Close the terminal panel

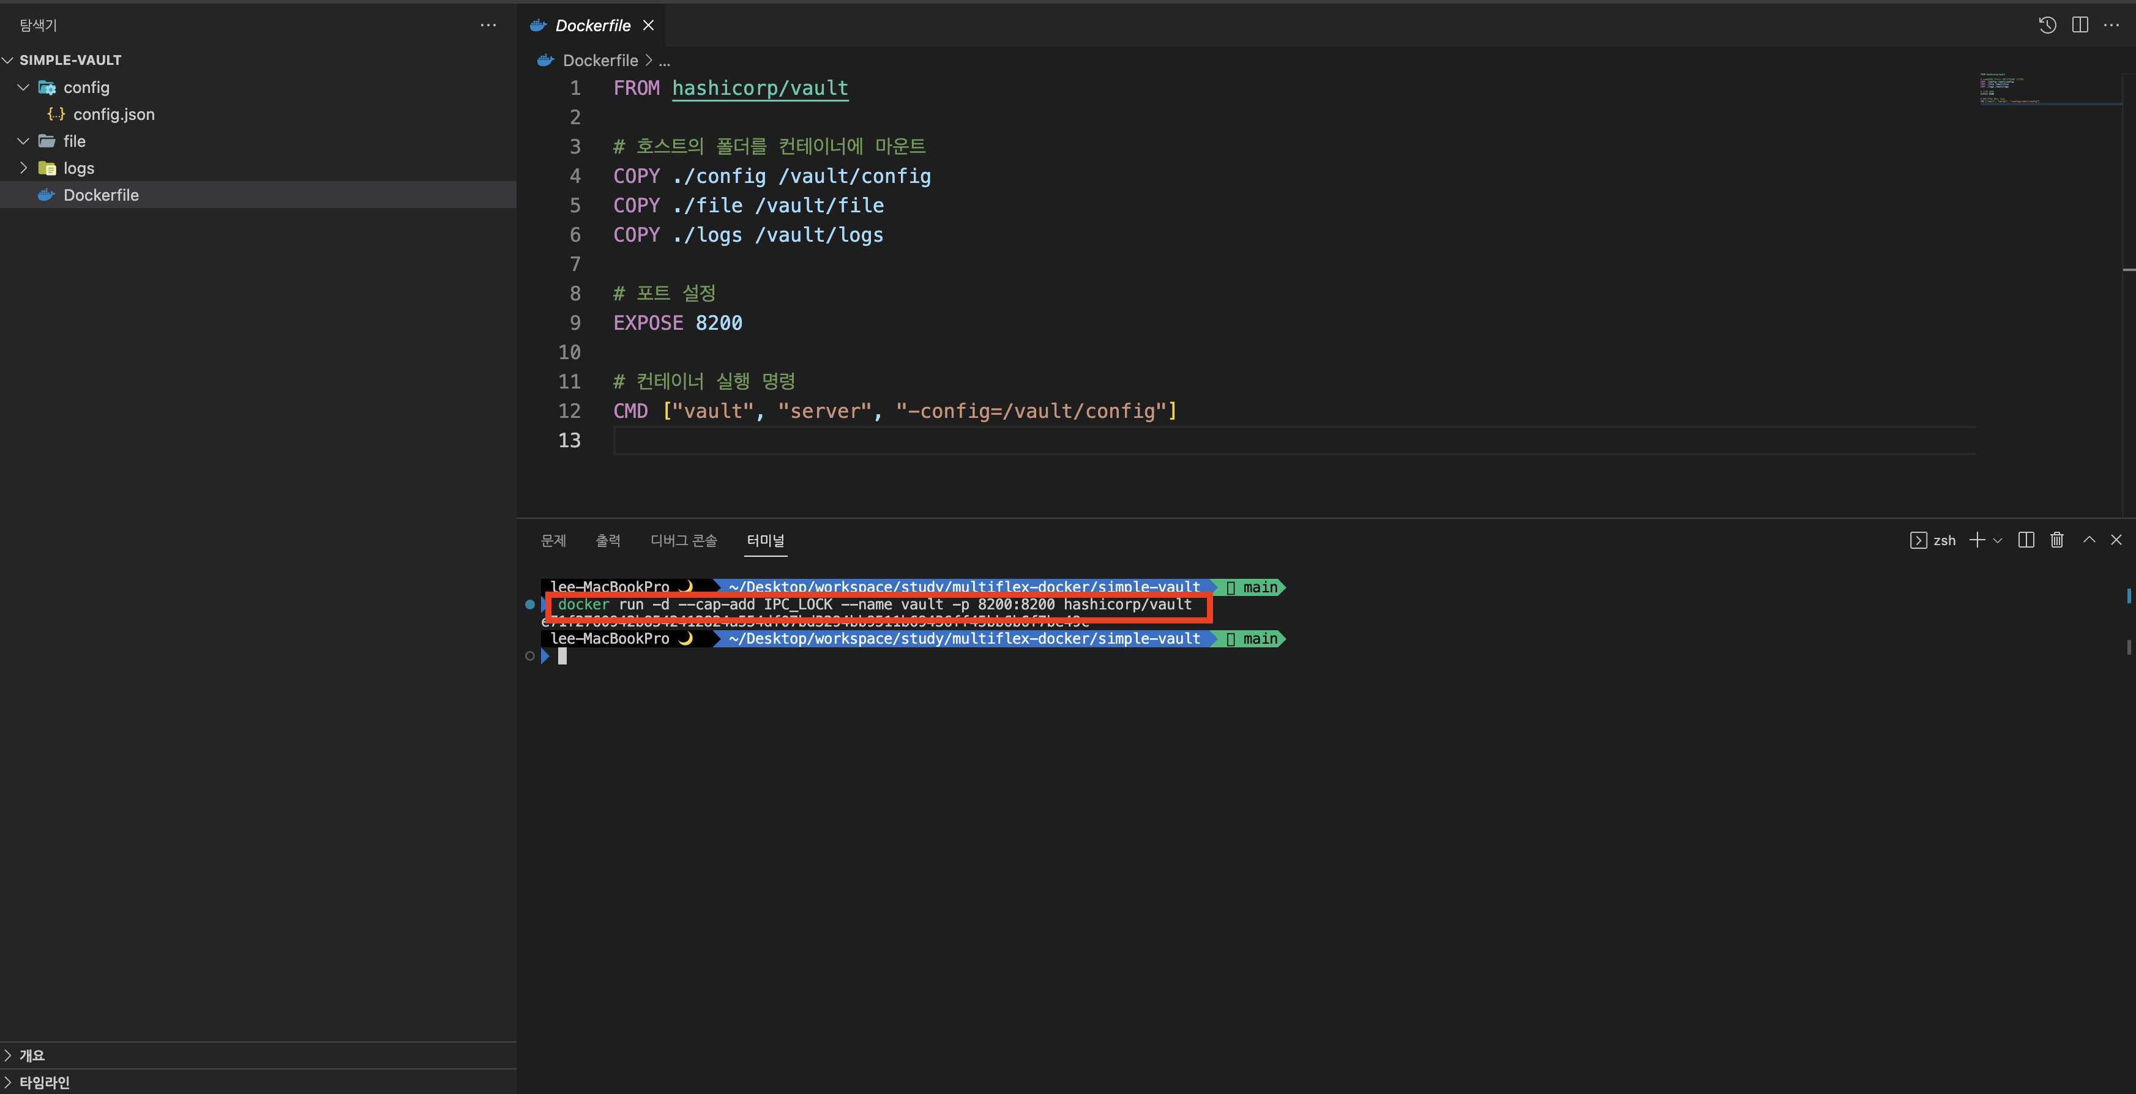pos(2116,540)
